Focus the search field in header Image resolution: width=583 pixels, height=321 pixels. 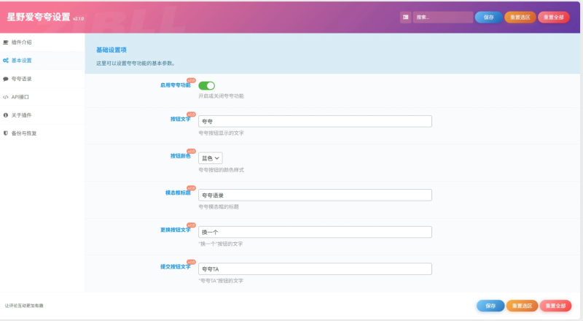point(443,17)
